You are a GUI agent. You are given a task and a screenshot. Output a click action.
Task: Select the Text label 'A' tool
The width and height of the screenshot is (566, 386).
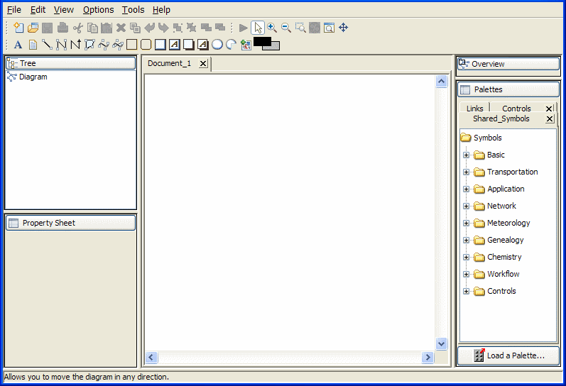click(18, 45)
